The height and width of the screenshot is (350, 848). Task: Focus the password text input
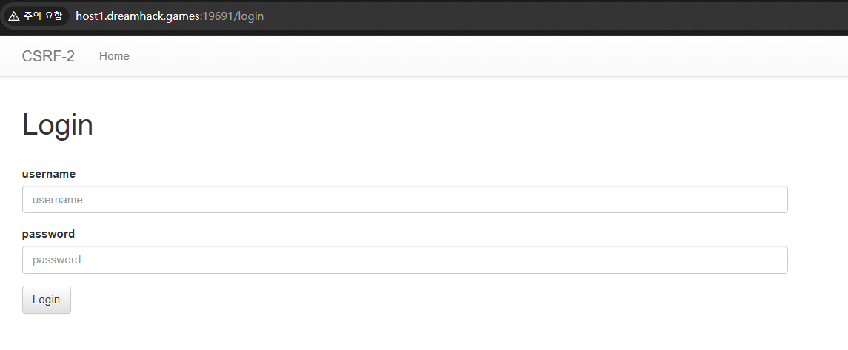(404, 260)
